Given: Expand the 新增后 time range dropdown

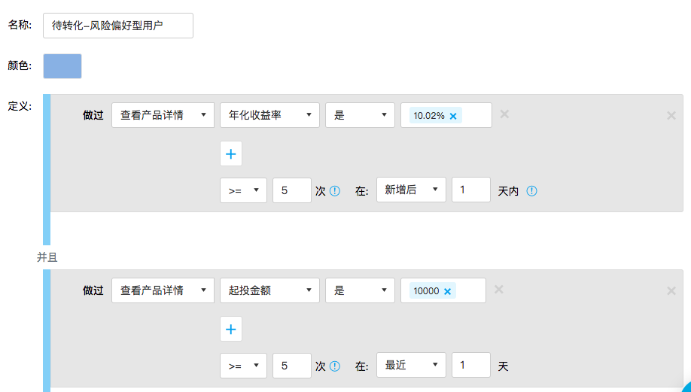Looking at the screenshot, I should (411, 190).
